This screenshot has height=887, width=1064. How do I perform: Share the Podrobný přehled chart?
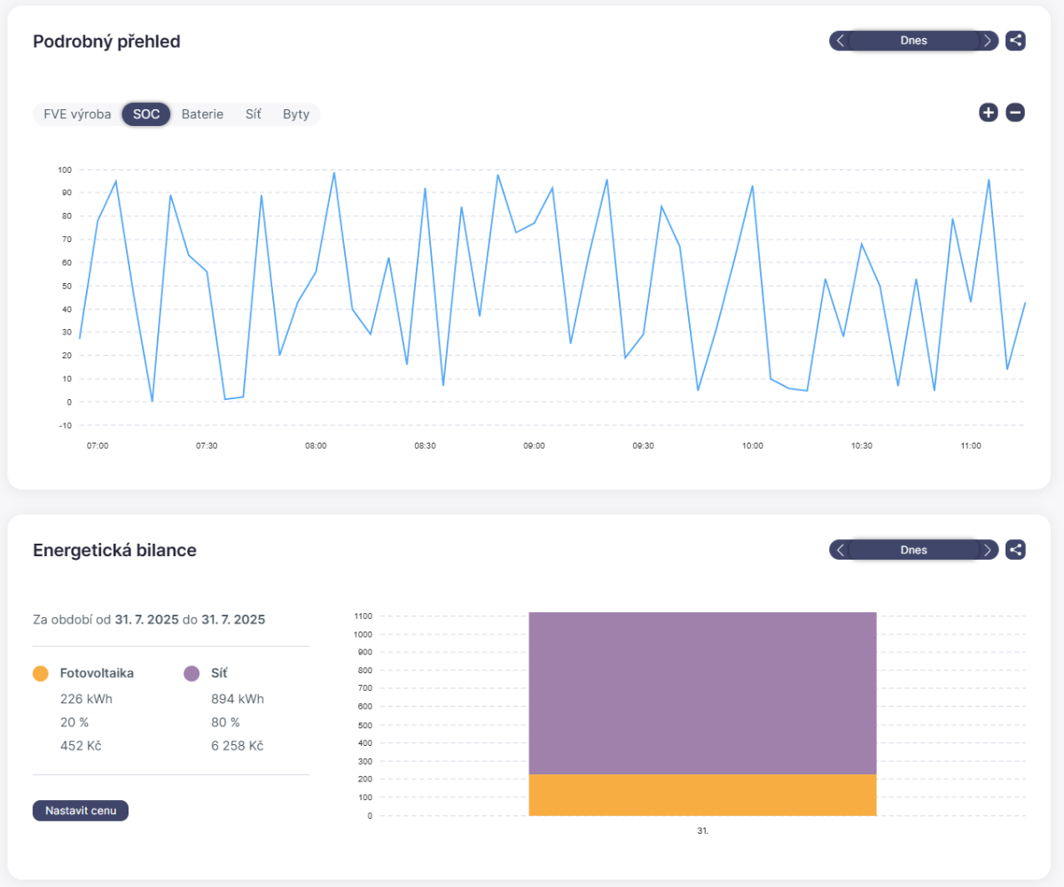pyautogui.click(x=1015, y=41)
